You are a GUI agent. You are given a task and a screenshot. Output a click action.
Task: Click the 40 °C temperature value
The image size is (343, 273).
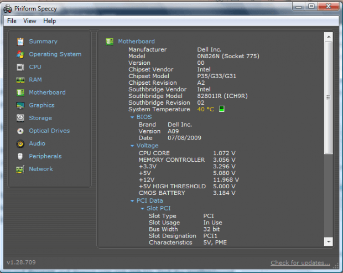206,109
